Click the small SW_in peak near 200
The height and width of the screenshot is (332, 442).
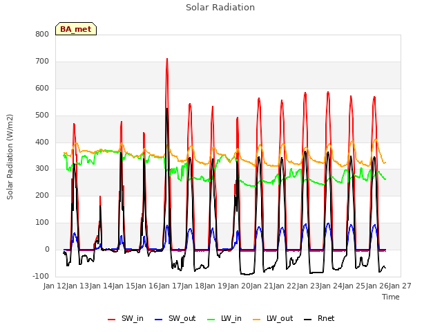100,196
